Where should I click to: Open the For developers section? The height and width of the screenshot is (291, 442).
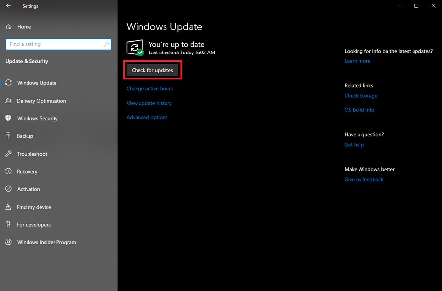[33, 225]
